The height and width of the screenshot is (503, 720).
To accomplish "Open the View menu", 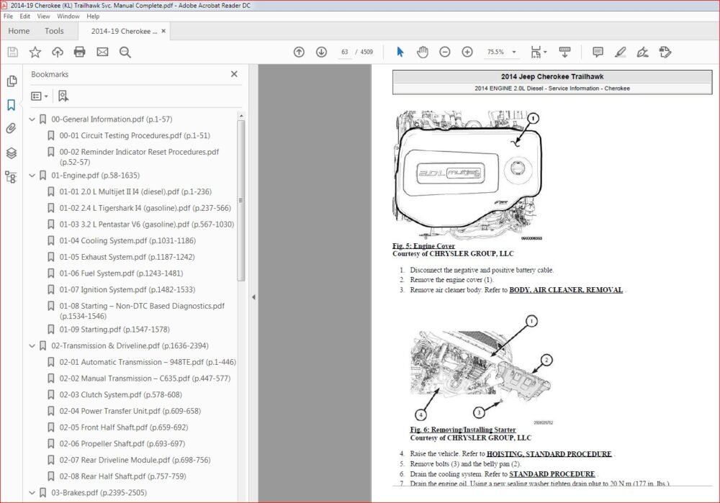I will 44,16.
